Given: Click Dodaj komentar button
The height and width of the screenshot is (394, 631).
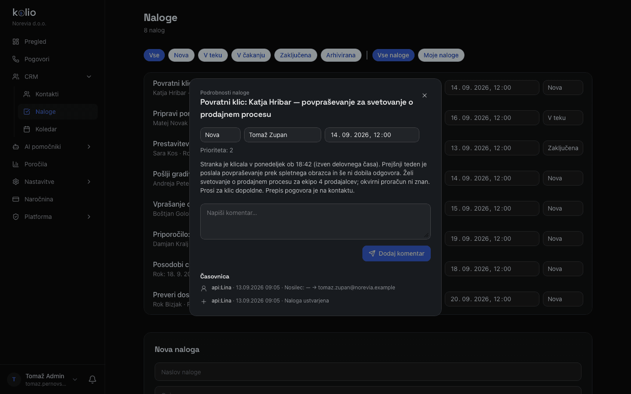Looking at the screenshot, I should 397,253.
